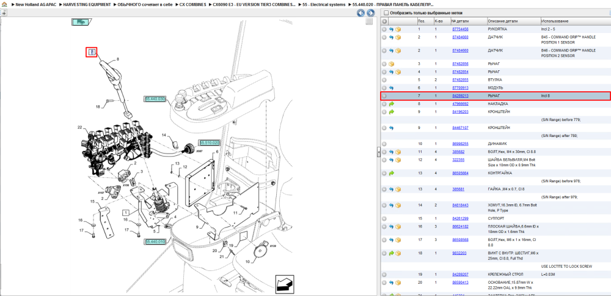611x296 pixels.
Task: Sort by the 'Описание детали' column header
Action: point(514,21)
